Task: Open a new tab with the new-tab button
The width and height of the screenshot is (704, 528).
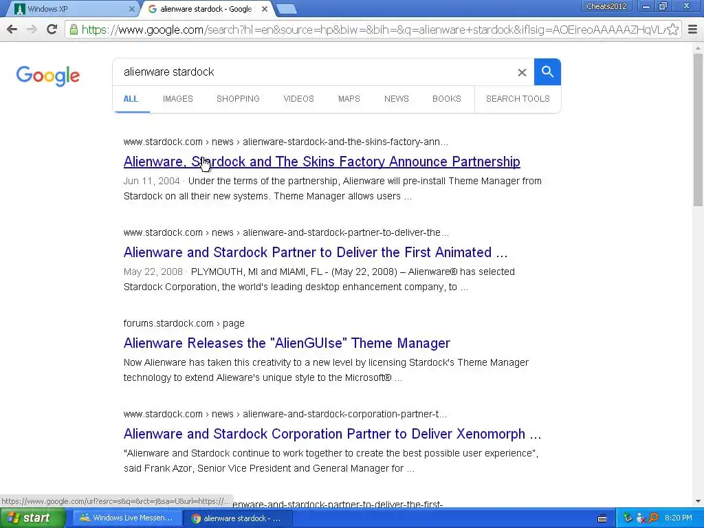Action: click(x=286, y=9)
